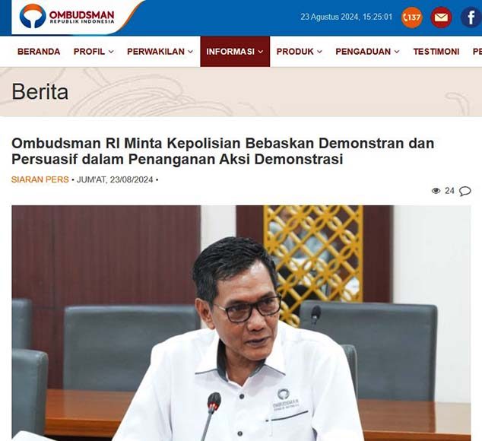Screen dimensions: 482x441
Task: Open the Facebook icon in header
Action: [x=471, y=17]
